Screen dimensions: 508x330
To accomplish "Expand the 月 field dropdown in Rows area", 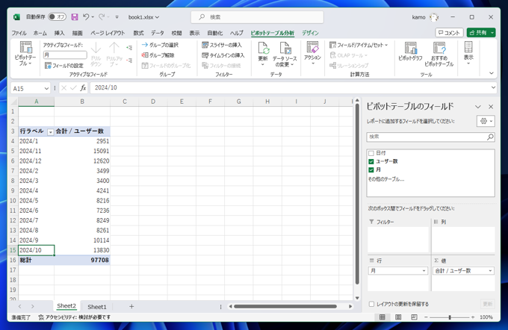I will pos(424,271).
